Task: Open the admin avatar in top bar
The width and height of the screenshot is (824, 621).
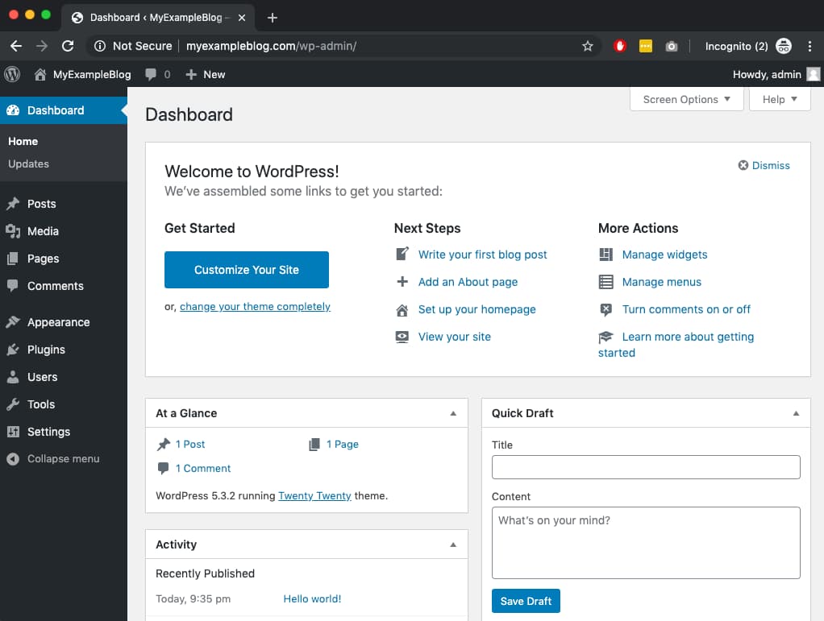Action: click(x=813, y=75)
